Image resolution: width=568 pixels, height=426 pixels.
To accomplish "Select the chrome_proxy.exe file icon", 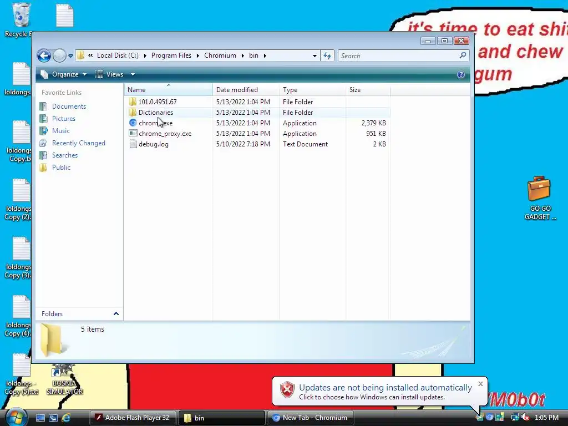I will [x=133, y=133].
